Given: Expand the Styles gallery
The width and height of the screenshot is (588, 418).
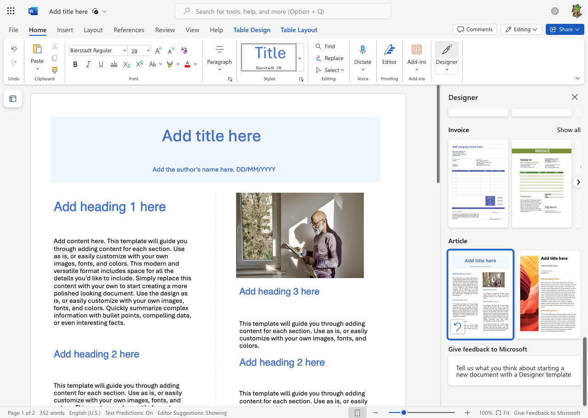Looking at the screenshot, I should [300, 58].
